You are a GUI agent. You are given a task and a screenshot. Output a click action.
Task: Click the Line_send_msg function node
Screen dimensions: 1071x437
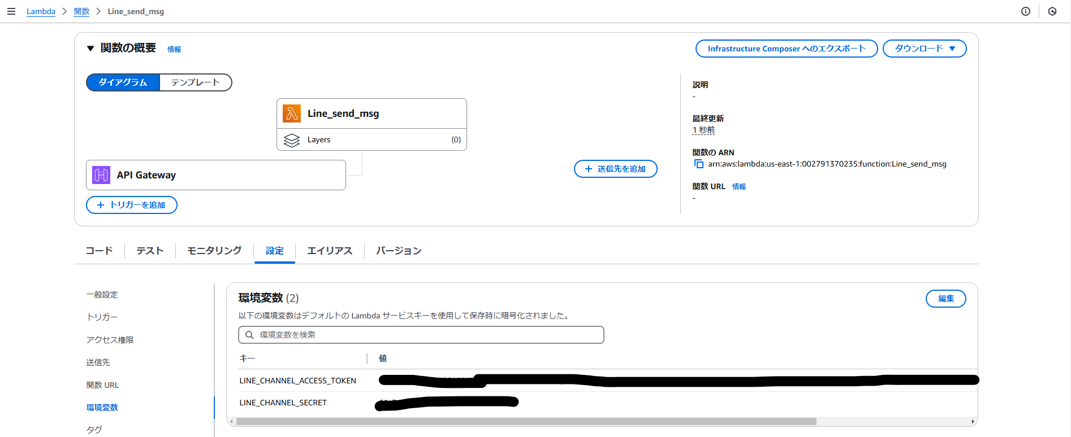[x=372, y=113]
